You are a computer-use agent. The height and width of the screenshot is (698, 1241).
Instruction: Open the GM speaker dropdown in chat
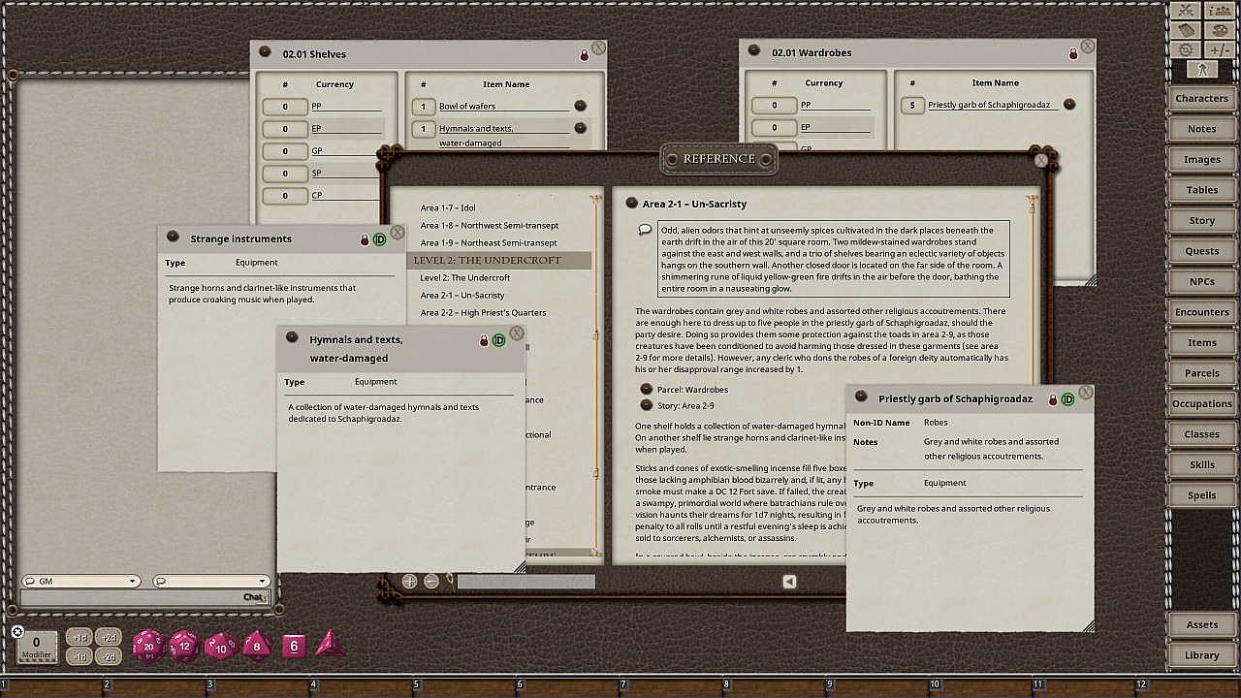[x=81, y=582]
